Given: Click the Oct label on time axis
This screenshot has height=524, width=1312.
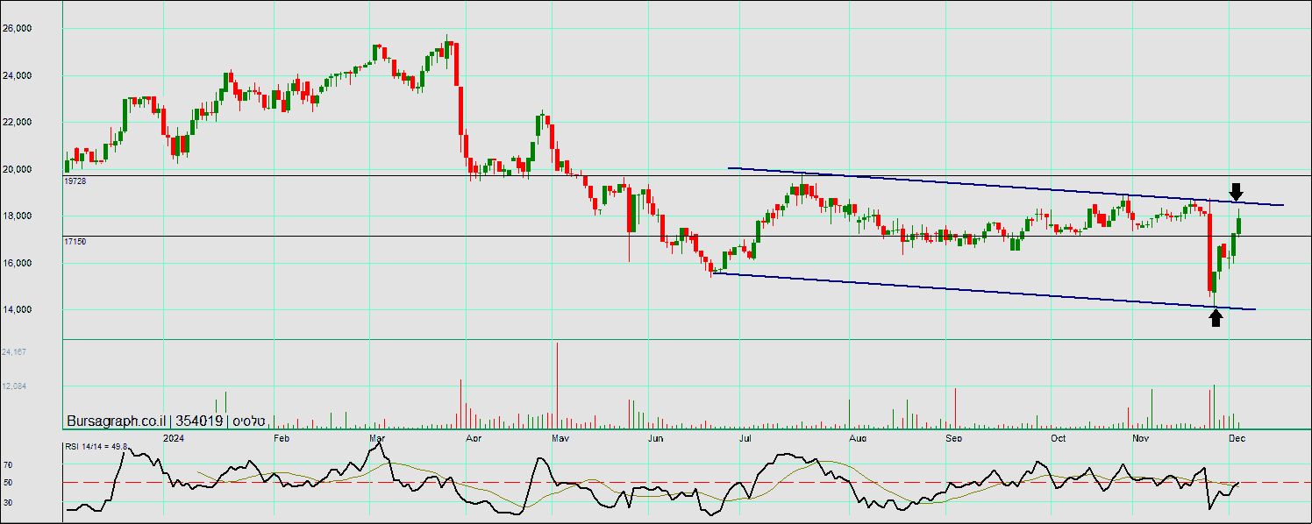Looking at the screenshot, I should [x=1059, y=436].
